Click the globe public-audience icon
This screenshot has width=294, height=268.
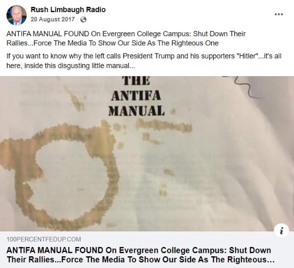click(83, 20)
